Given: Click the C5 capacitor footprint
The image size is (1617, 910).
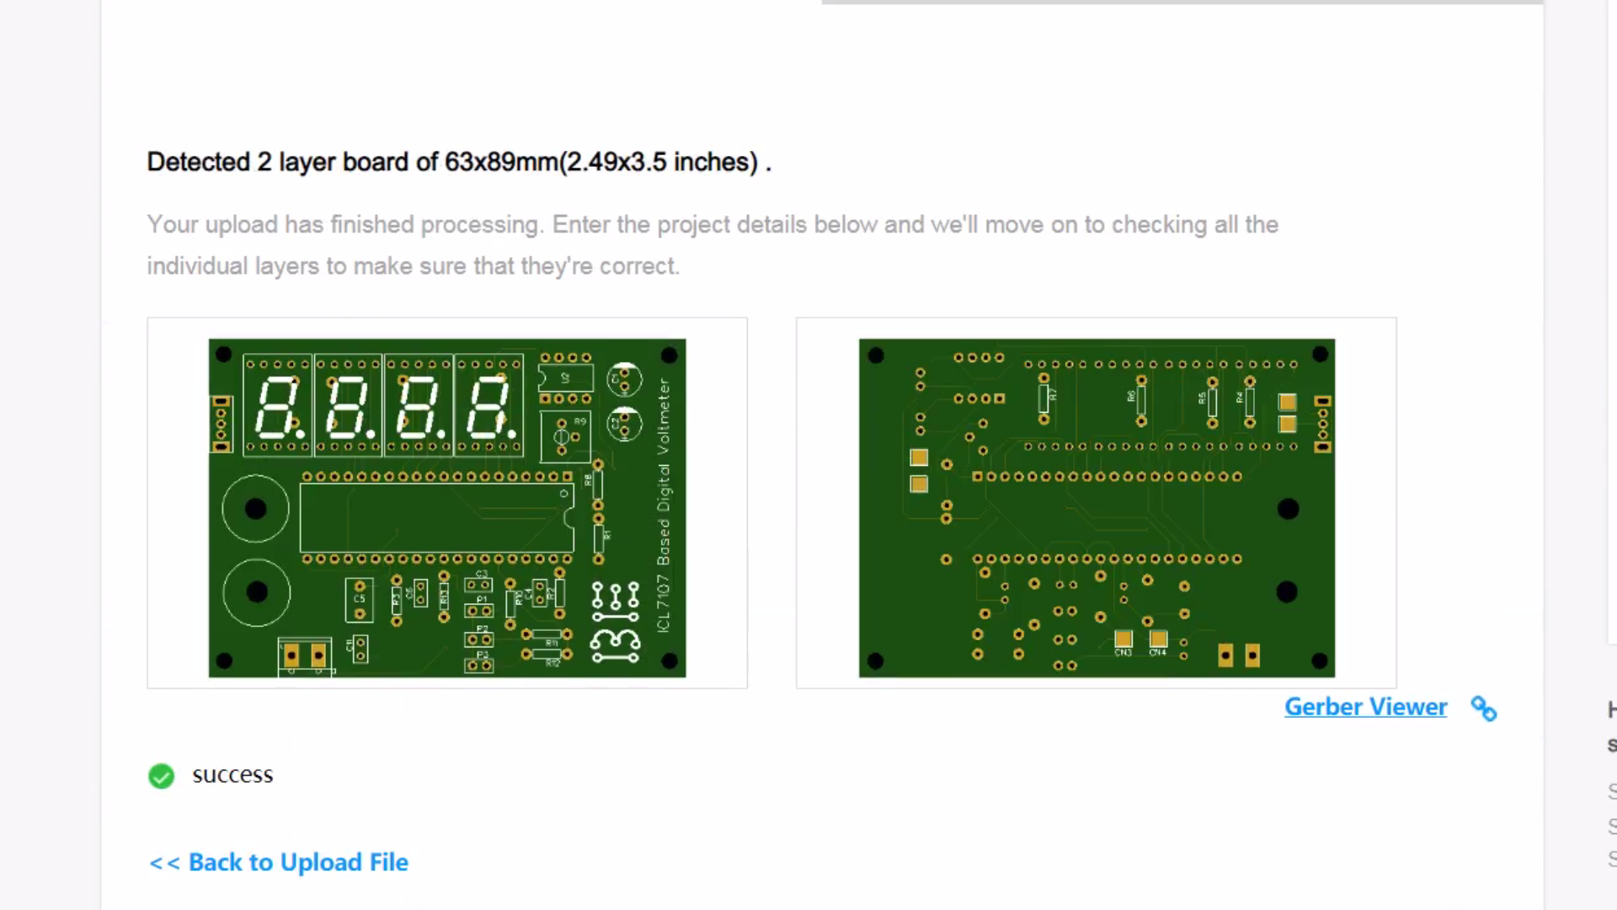Looking at the screenshot, I should [360, 599].
